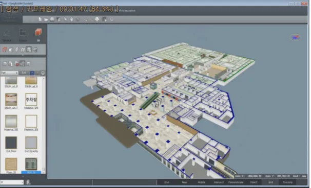This screenshot has width=311, height=188.
Task: Click the floor manager icon beside floor dropdown
Action: click(28, 182)
